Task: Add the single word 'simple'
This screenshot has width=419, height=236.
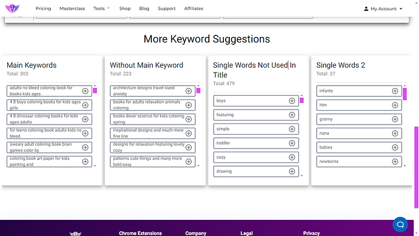Action: click(292, 129)
